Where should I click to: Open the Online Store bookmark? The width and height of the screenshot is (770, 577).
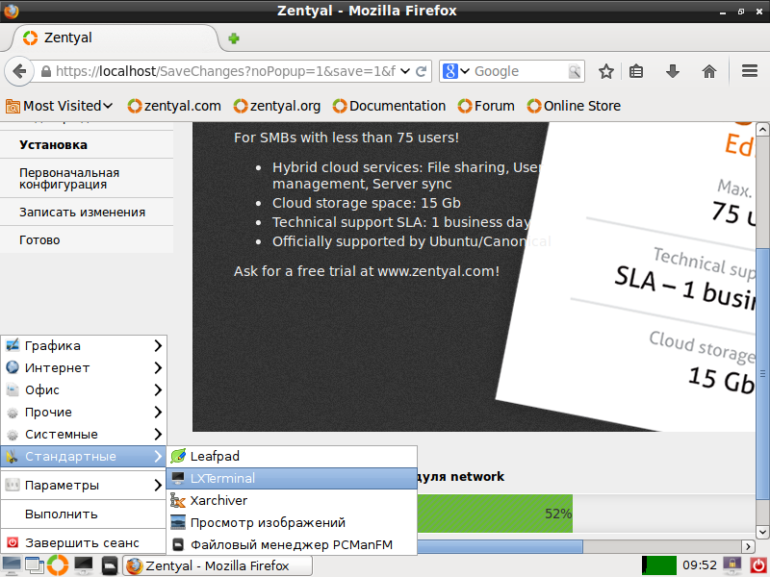click(x=574, y=106)
